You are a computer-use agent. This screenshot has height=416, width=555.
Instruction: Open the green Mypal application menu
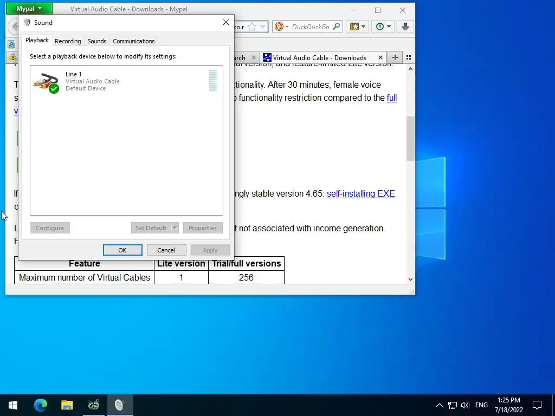pos(29,9)
